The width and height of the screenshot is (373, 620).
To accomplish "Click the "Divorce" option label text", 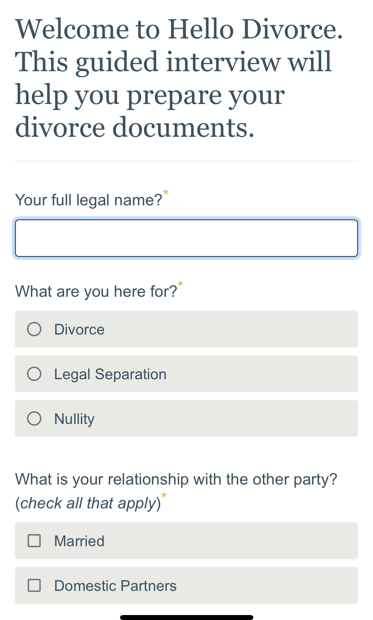I will 79,330.
